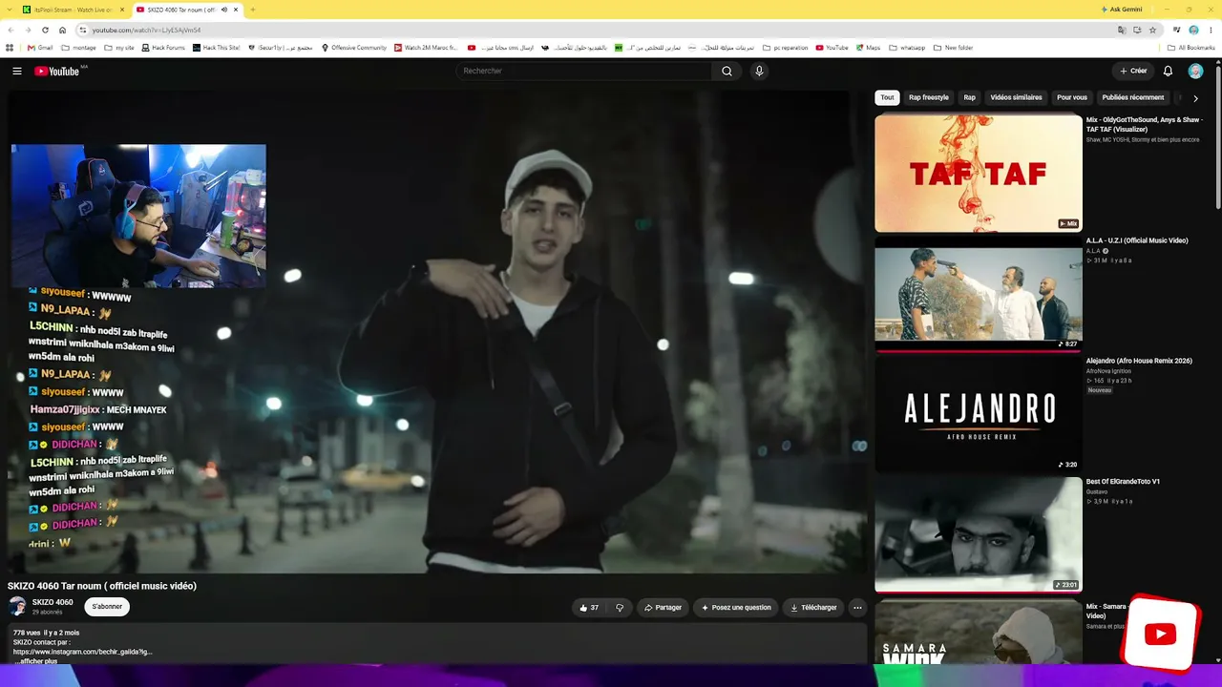
Task: Open the instagram link in the description
Action: [82, 652]
